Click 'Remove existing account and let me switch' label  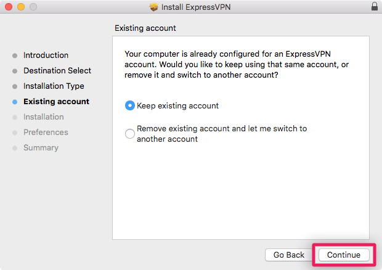(x=222, y=134)
